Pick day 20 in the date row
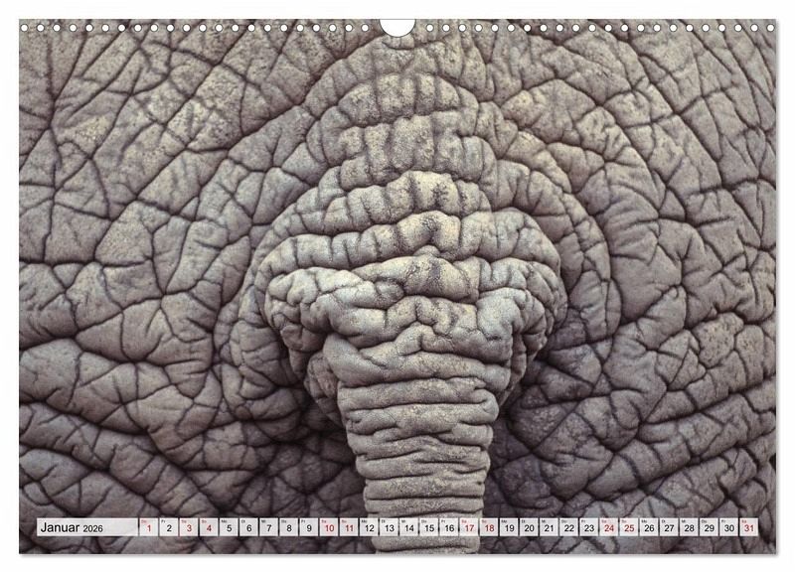Image resolution: width=795 pixels, height=573 pixels. coord(529,528)
